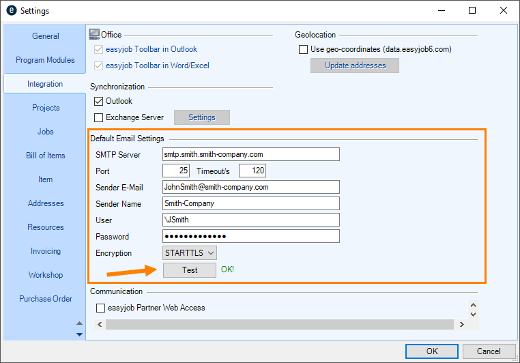Confirm settings with the OK button
Viewport: 520px width, 363px height.
coord(431,351)
